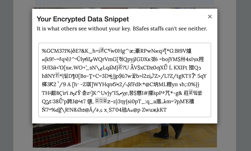This screenshot has height=151, width=251.
Task: Close the Encrypted Data Snippet dialog
Action: [x=210, y=17]
